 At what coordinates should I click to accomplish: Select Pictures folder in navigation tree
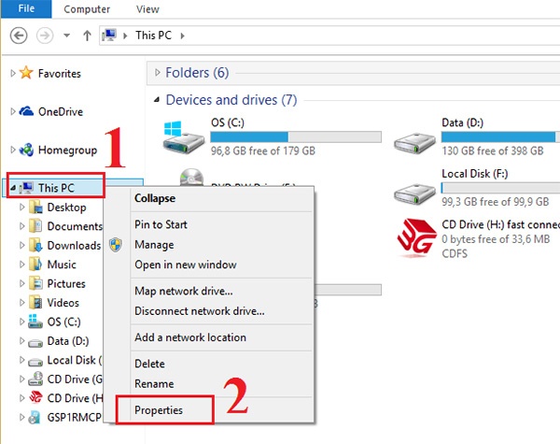click(x=65, y=283)
